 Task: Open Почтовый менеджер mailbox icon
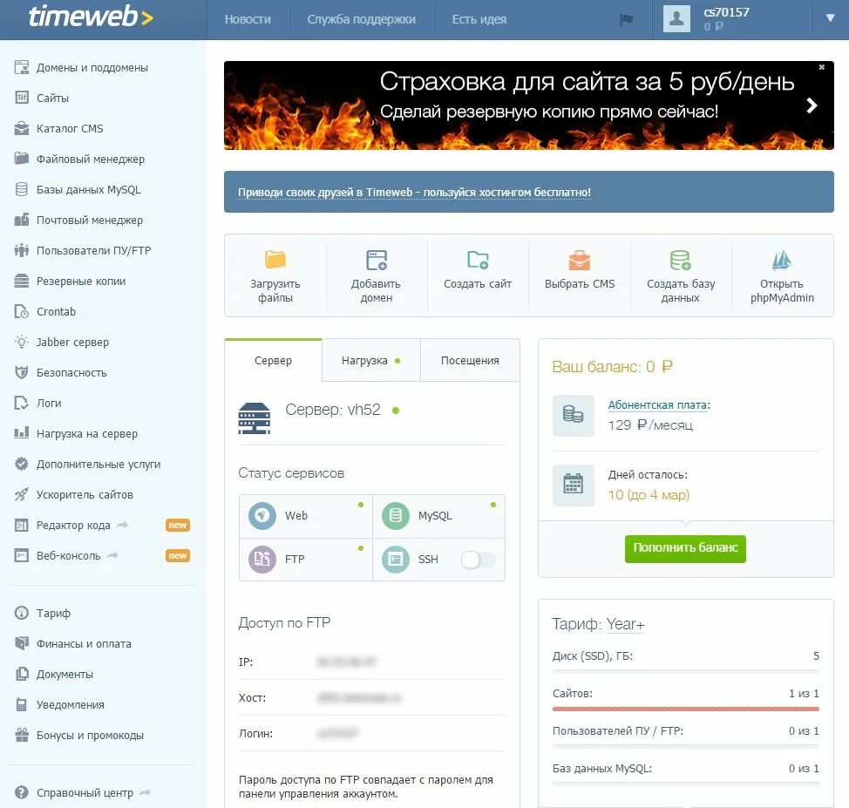coord(22,220)
